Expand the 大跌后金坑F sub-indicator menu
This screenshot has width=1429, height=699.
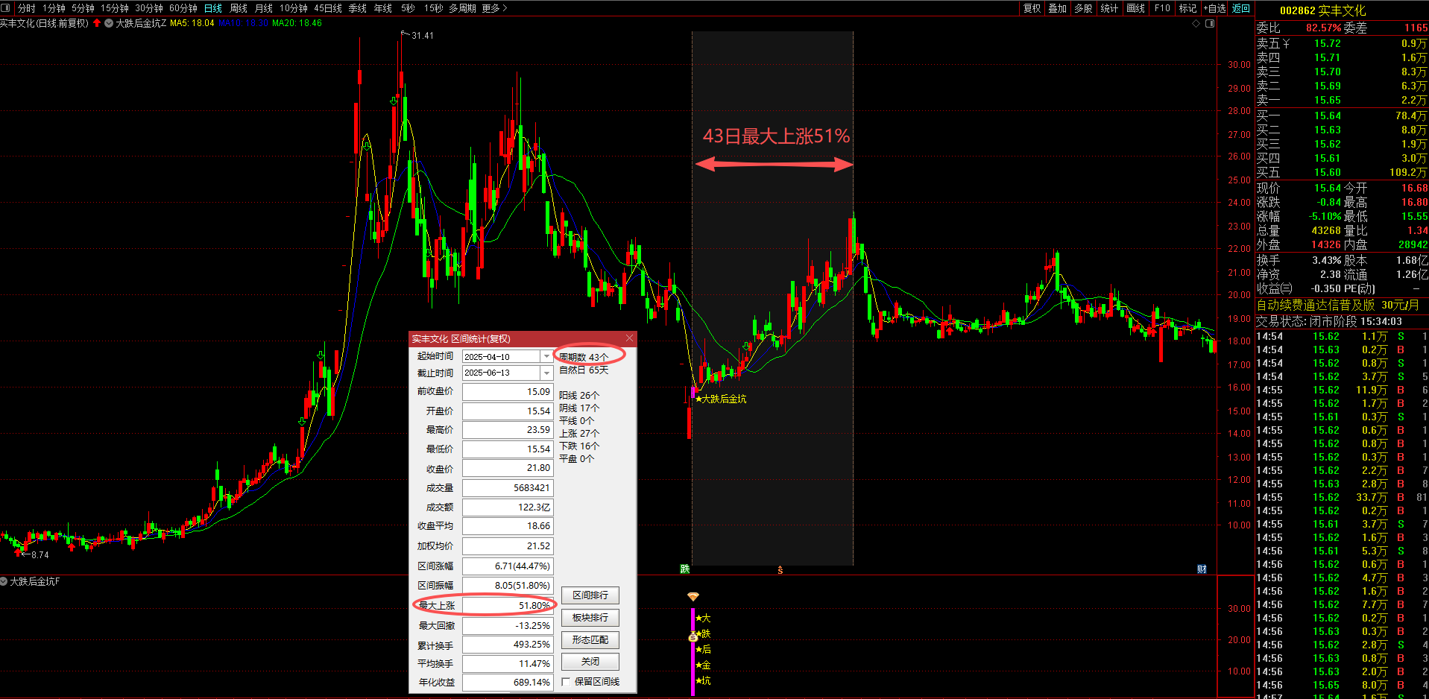pyautogui.click(x=4, y=581)
